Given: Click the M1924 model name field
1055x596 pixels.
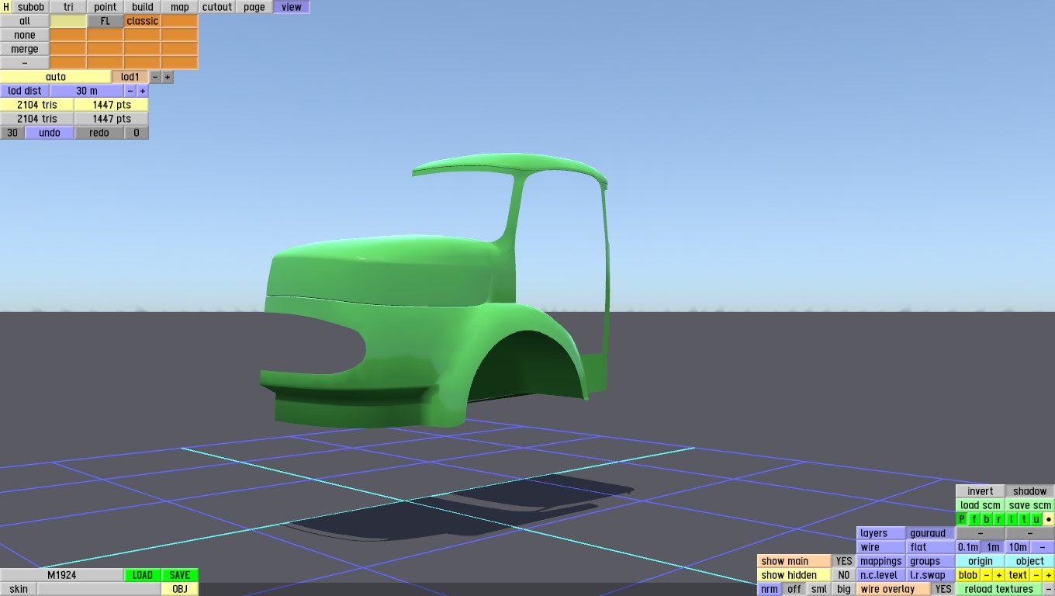Looking at the screenshot, I should [62, 575].
